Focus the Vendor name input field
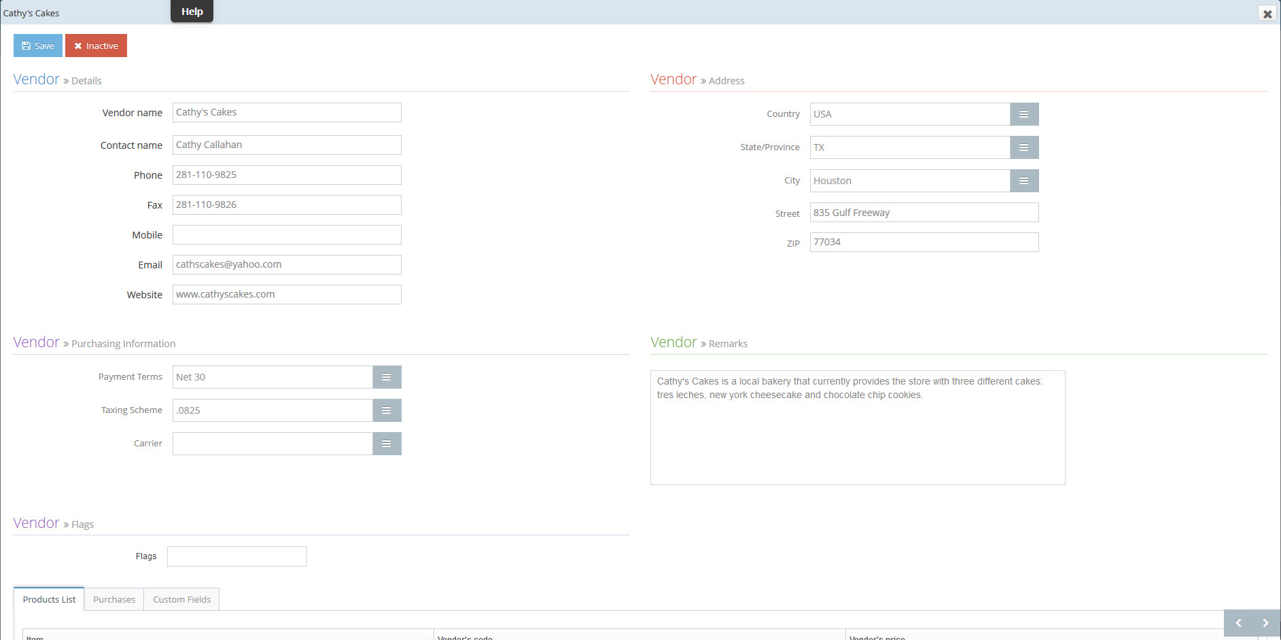Image resolution: width=1281 pixels, height=640 pixels. [x=287, y=113]
